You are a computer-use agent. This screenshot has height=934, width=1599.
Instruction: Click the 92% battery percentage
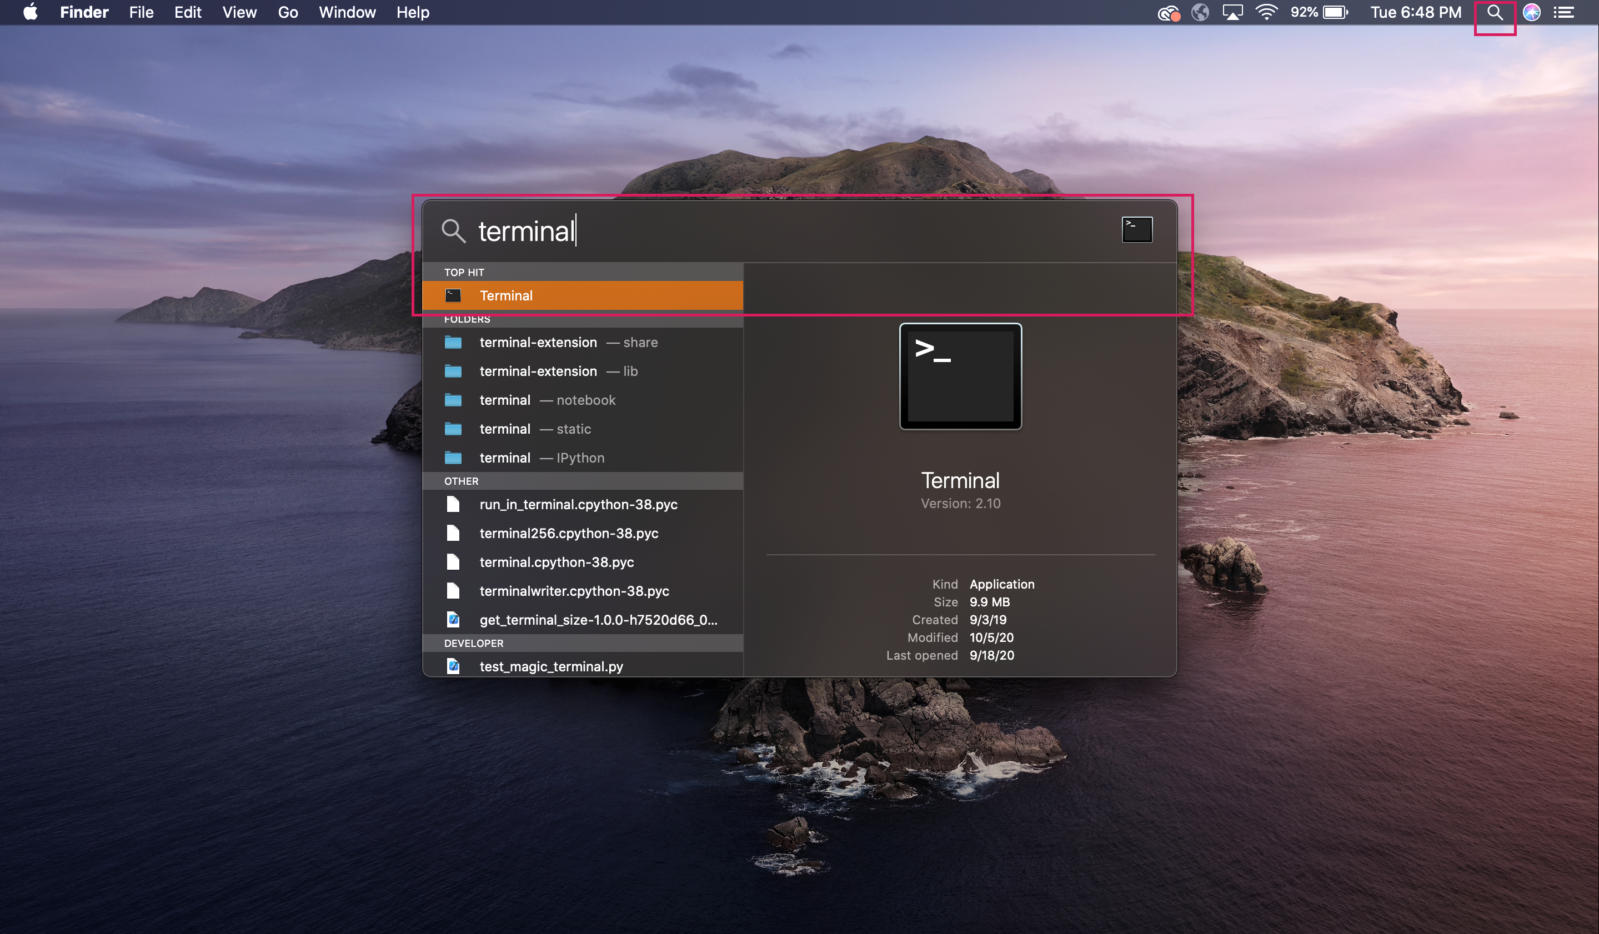(x=1304, y=13)
